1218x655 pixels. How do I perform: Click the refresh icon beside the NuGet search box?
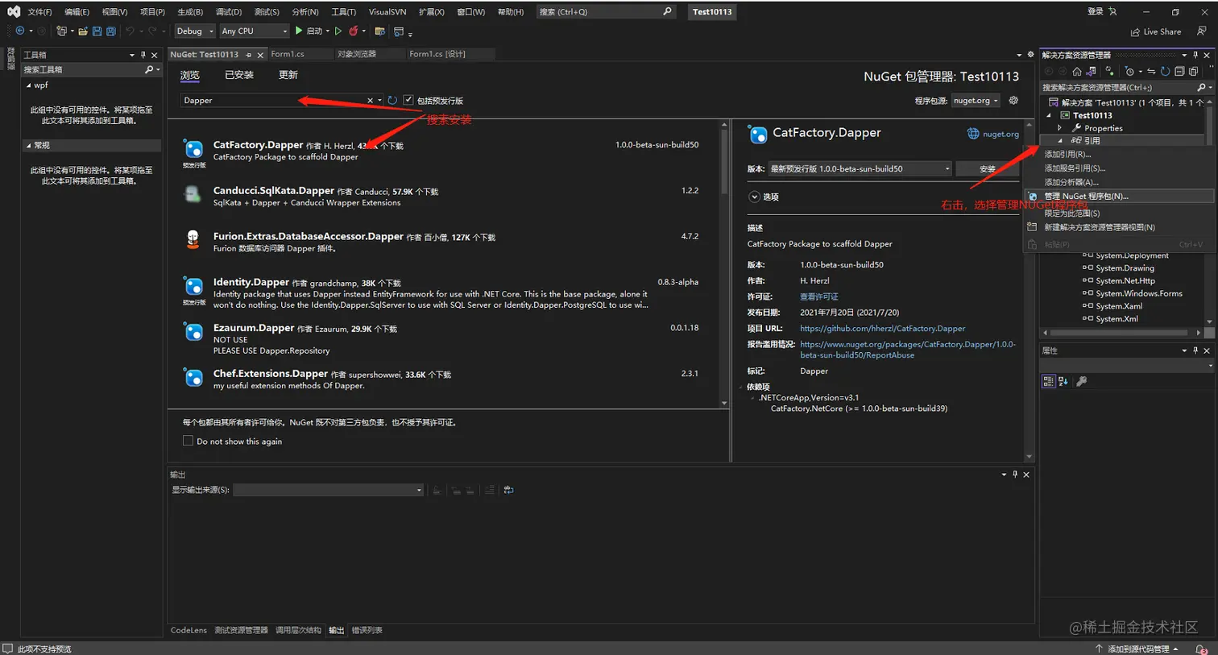click(x=392, y=101)
